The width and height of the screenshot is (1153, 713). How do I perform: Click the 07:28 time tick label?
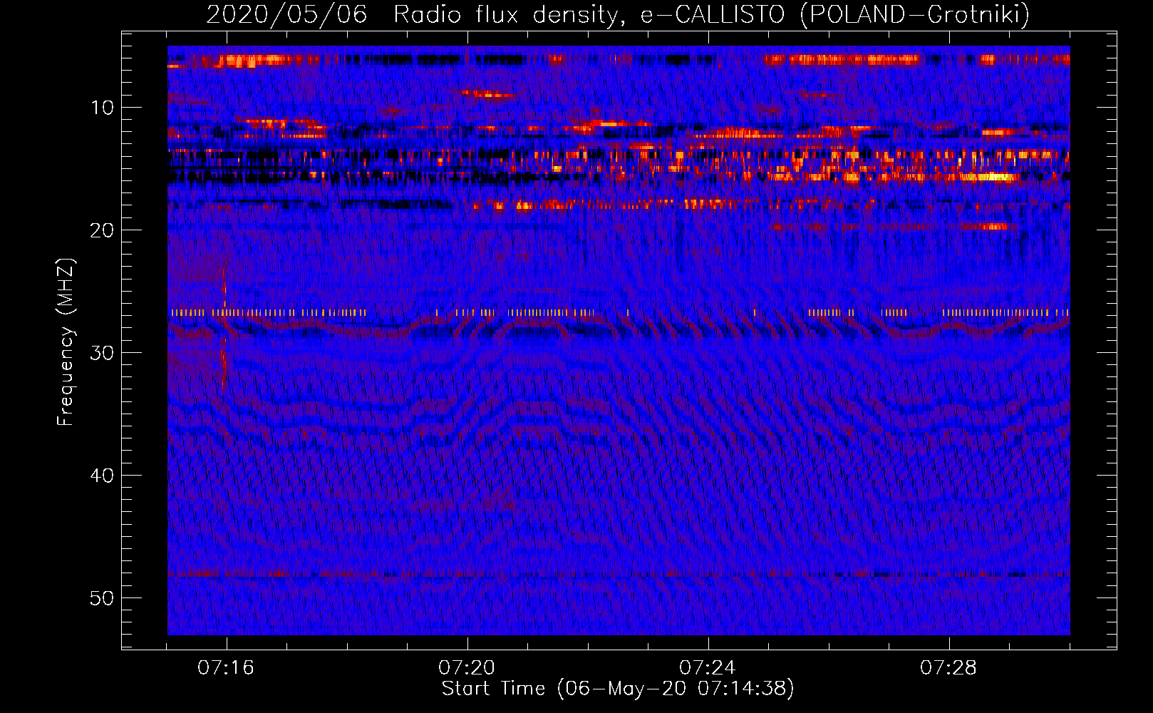coord(948,667)
